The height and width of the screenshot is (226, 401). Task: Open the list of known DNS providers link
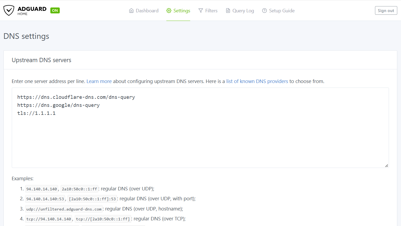[257, 81]
